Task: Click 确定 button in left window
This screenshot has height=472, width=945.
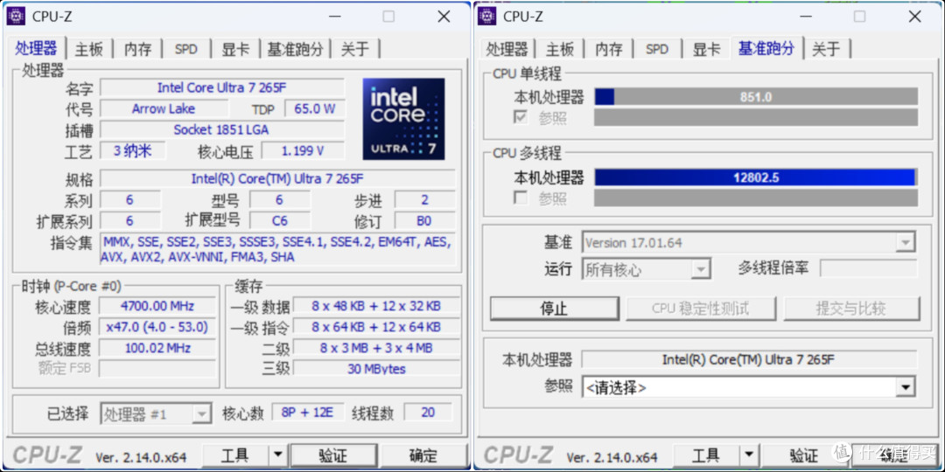Action: [423, 455]
